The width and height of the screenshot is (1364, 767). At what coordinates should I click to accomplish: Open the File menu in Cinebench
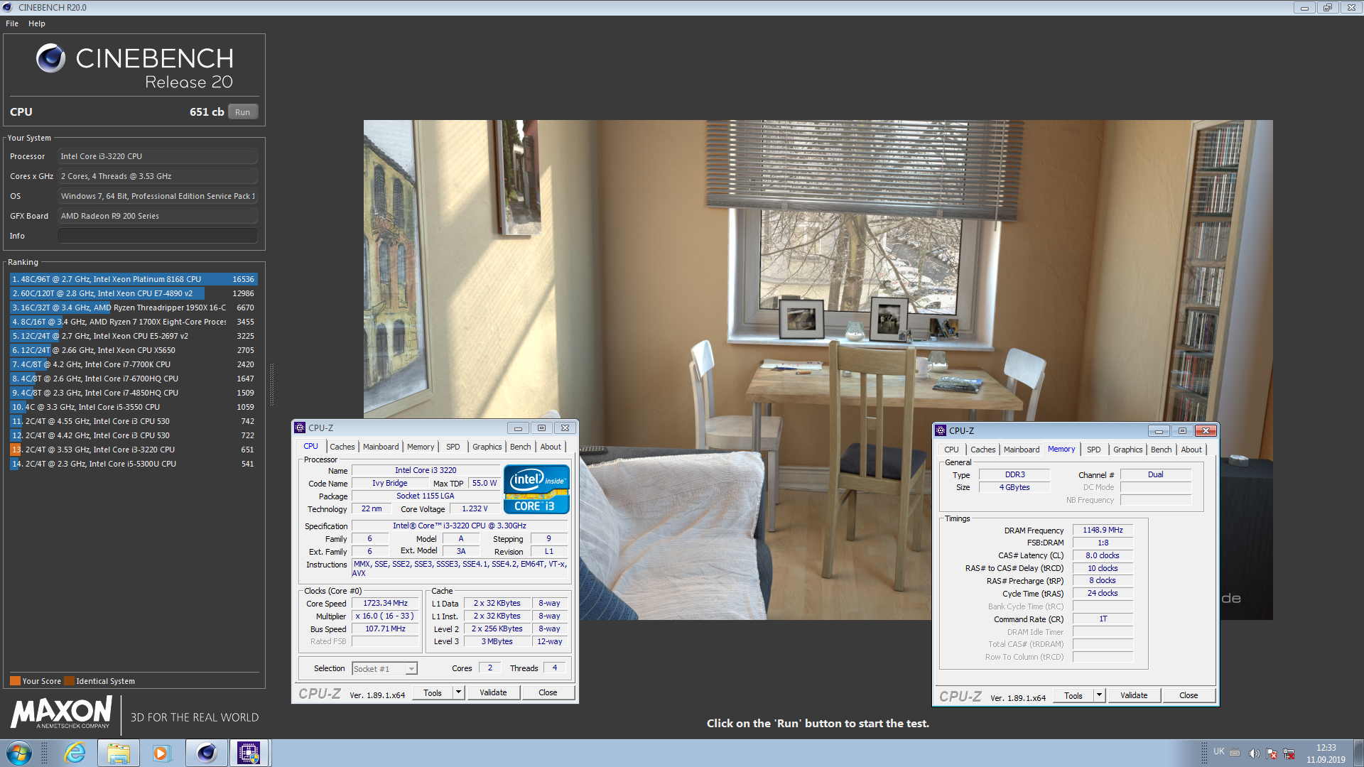click(x=12, y=23)
